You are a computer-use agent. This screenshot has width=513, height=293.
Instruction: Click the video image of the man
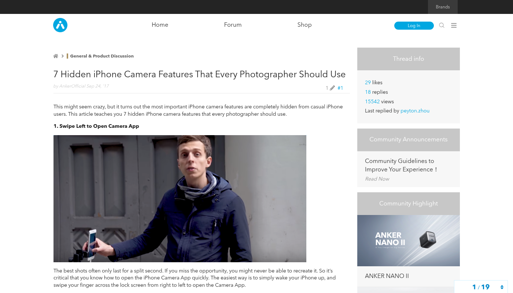tap(180, 199)
